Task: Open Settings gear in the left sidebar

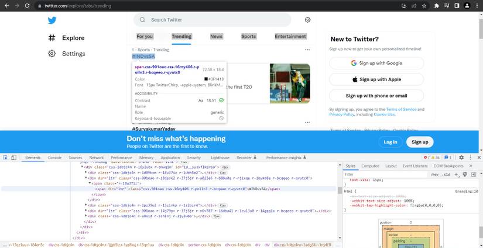Action: tap(52, 54)
